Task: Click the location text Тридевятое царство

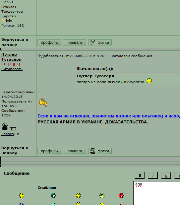Action: tap(12, 14)
